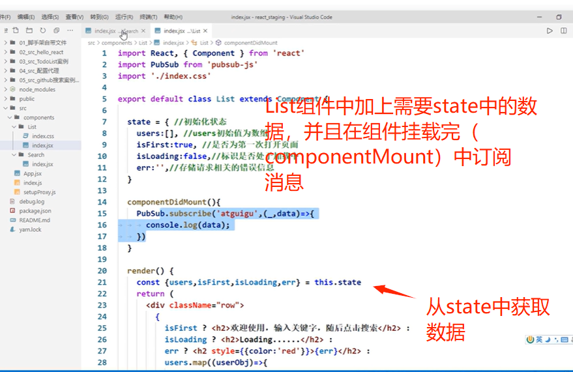Expand the node_modules folder chevron
This screenshot has height=372, width=573.
pos(5,89)
